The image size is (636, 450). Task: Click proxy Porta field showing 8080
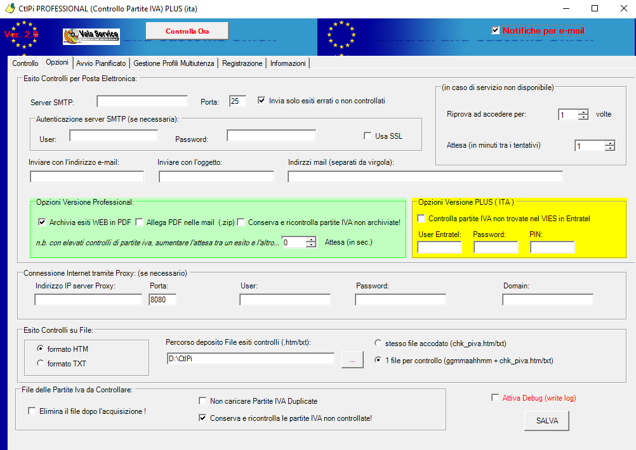[162, 300]
